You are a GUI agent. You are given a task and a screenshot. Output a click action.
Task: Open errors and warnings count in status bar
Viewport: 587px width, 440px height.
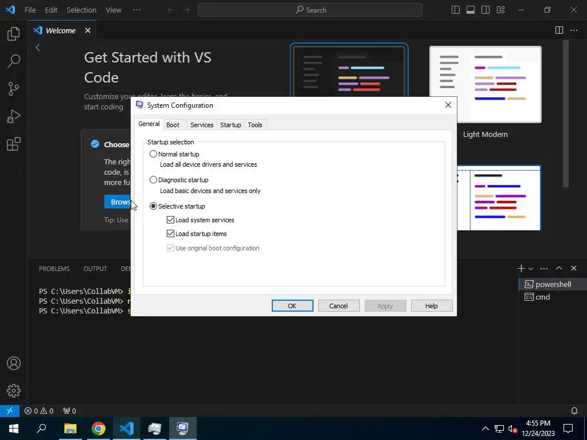coord(39,411)
